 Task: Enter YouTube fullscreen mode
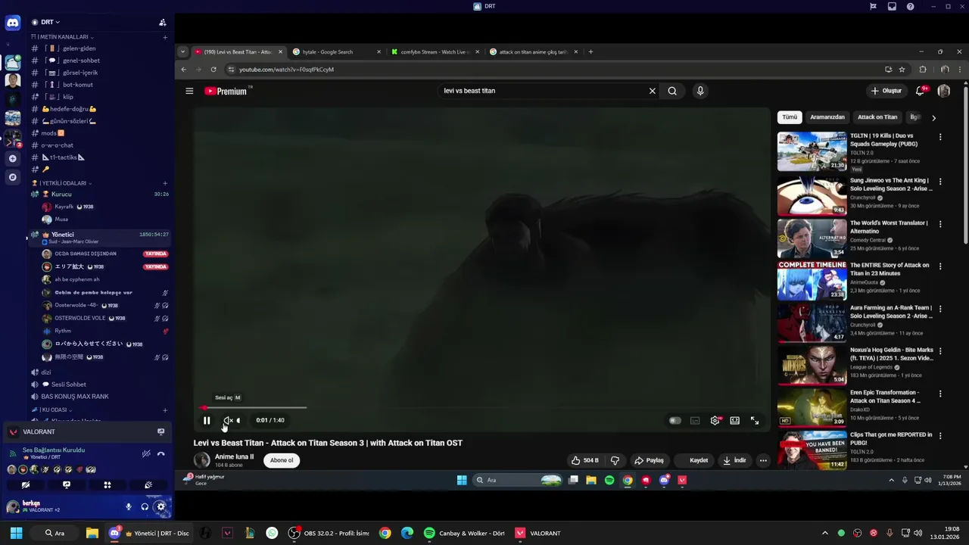click(x=755, y=421)
